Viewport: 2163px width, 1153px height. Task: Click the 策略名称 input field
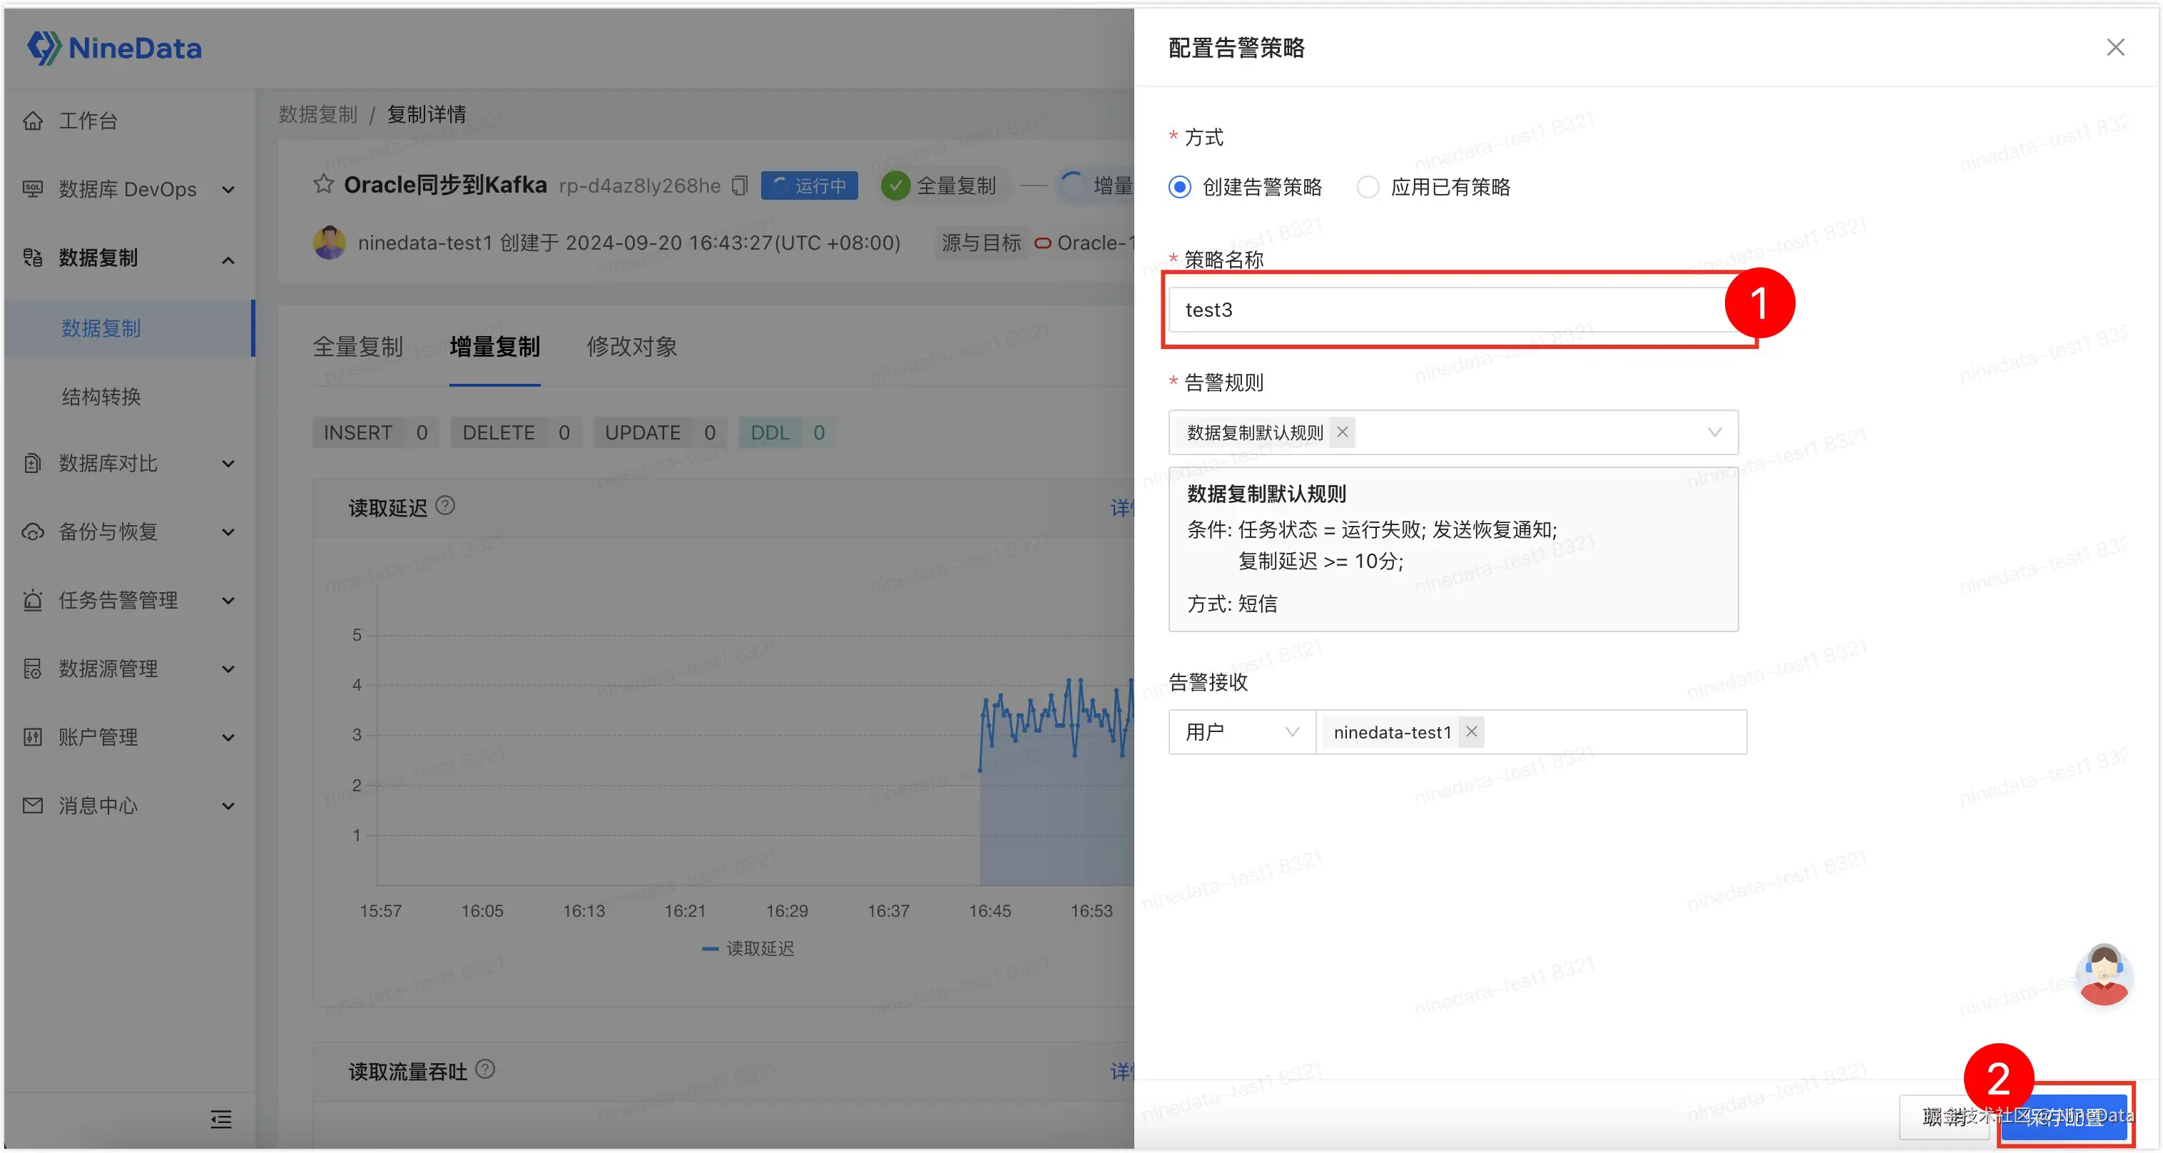tap(1444, 309)
